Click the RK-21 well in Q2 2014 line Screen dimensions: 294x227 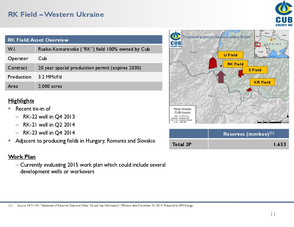pyautogui.click(x=49, y=125)
